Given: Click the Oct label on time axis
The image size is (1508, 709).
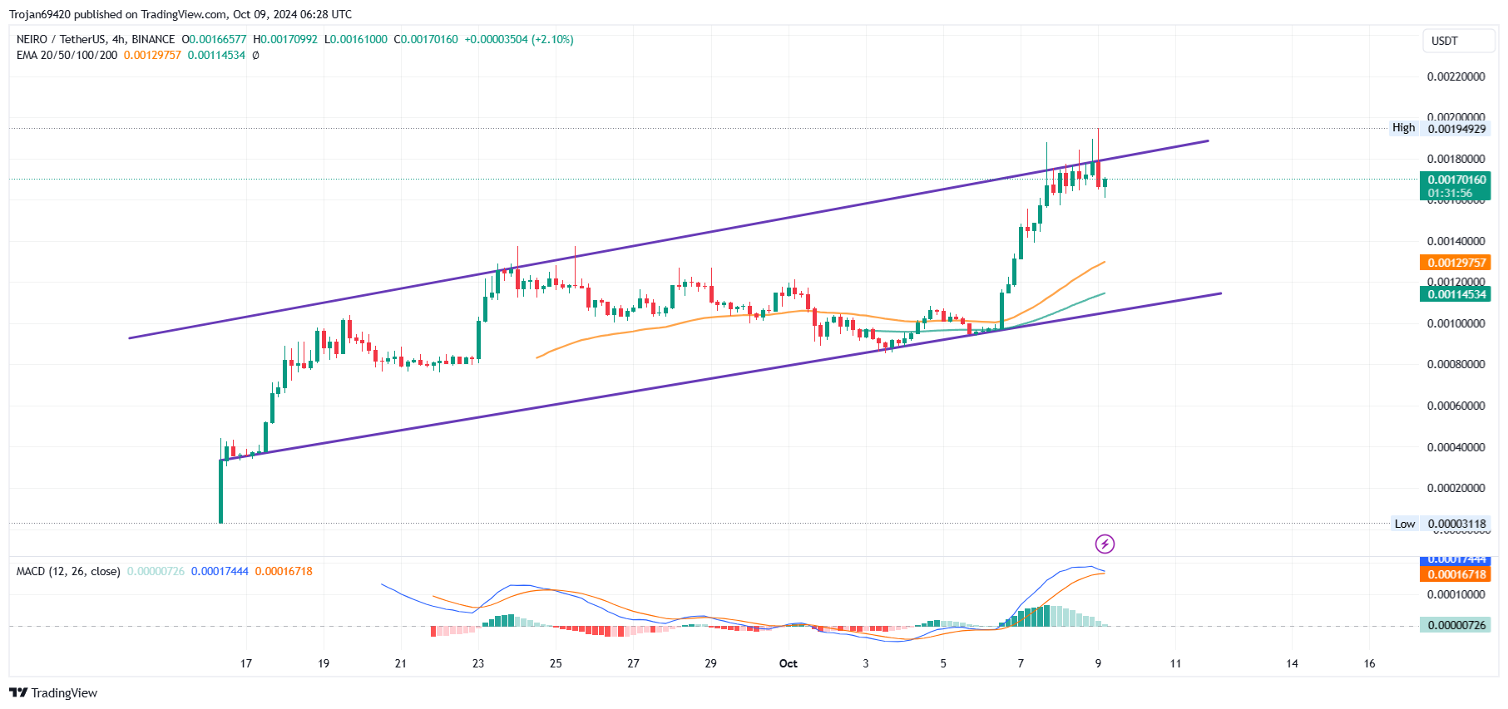Looking at the screenshot, I should 788,663.
